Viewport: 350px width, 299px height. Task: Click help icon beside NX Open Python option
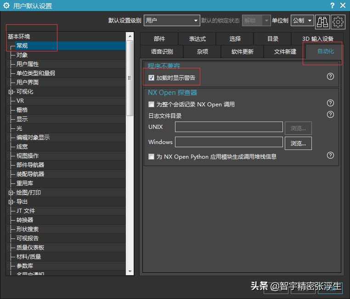pos(330,155)
